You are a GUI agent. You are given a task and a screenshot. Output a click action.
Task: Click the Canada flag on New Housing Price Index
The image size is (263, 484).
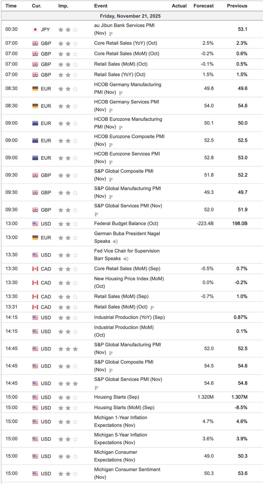coord(36,283)
